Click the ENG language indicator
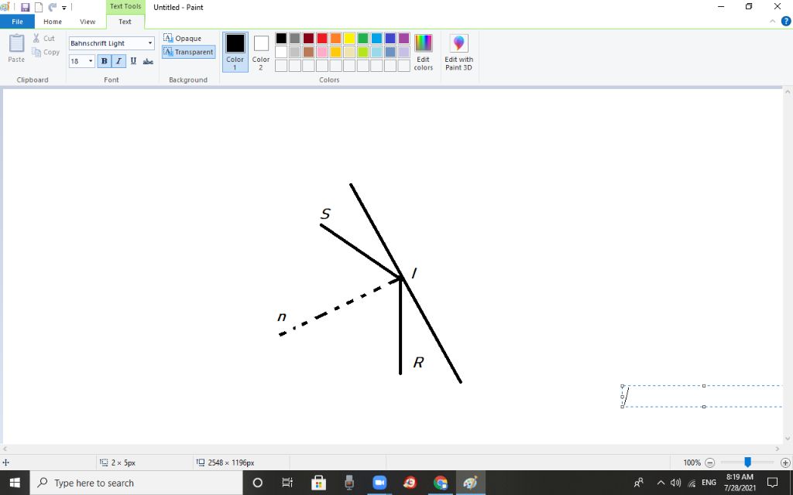The image size is (793, 495). (x=709, y=483)
